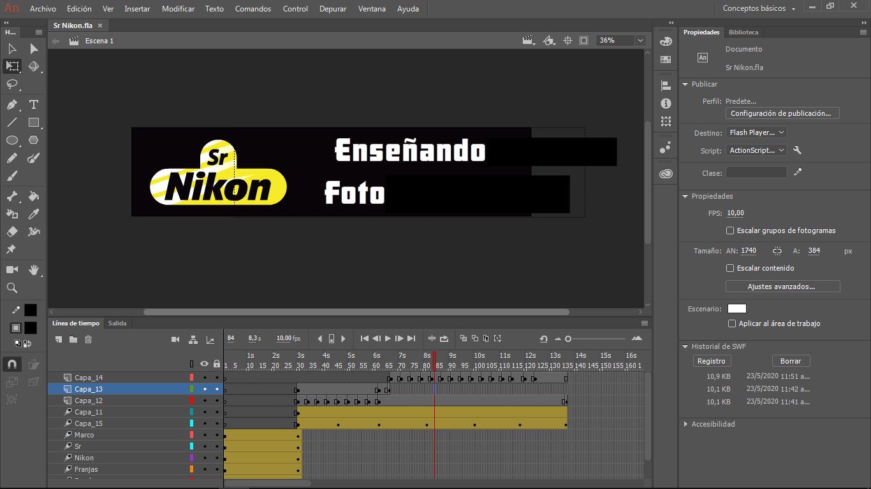
Task: Select the Hand tool
Action: point(34,270)
